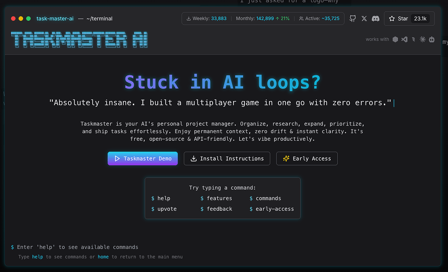Select the 'features' command suggestion

coord(219,198)
